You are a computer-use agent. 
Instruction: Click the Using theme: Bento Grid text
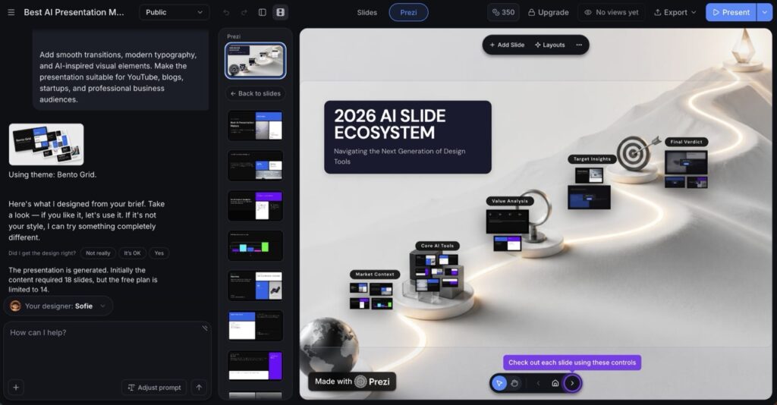point(52,174)
